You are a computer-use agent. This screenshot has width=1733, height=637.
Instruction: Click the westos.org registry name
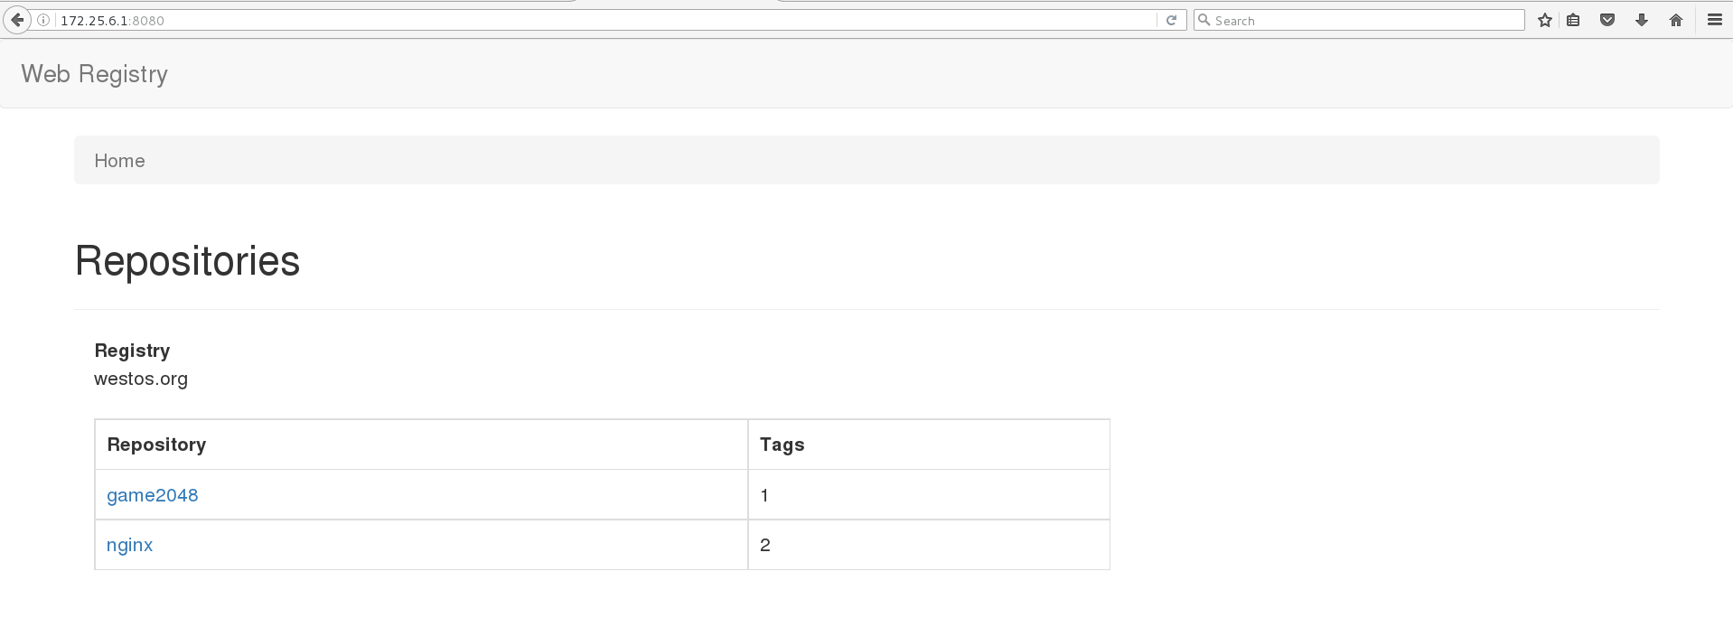tap(141, 379)
